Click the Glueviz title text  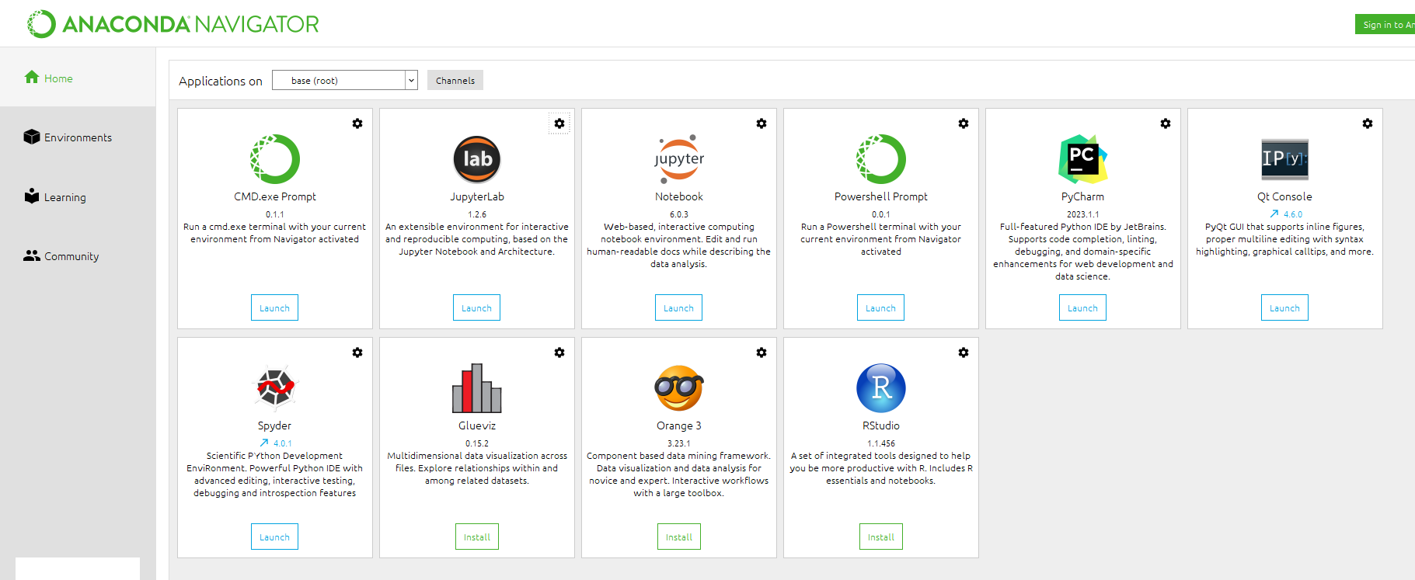point(477,425)
